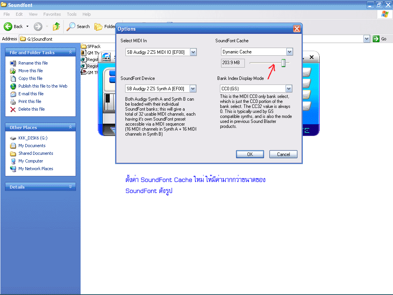The width and height of the screenshot is (393, 295).
Task: Open the Bank Index Display Mode dropdown
Action: (x=289, y=89)
